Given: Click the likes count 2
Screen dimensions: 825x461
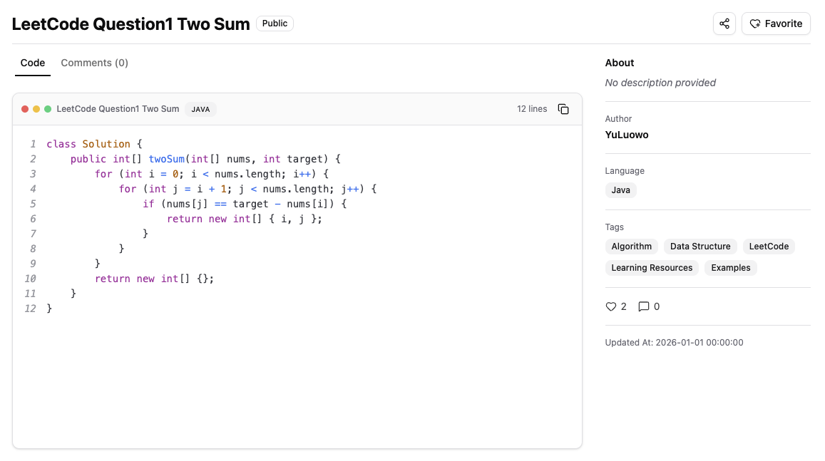Looking at the screenshot, I should [x=623, y=306].
